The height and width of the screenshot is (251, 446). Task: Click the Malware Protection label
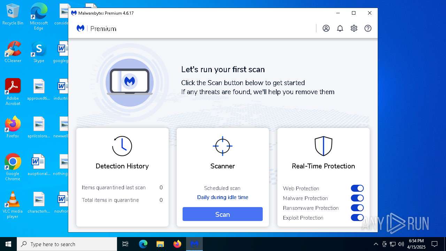[305, 198]
